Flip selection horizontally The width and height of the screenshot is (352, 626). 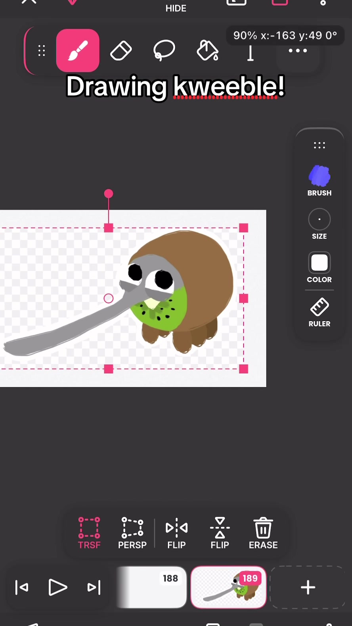point(176,533)
